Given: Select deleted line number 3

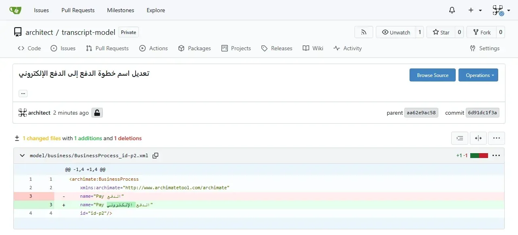Looking at the screenshot, I should click(x=30, y=196).
